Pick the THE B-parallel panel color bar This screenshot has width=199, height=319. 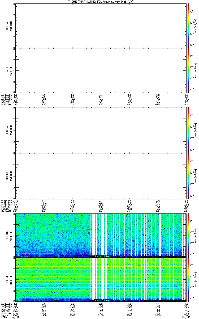click(188, 280)
